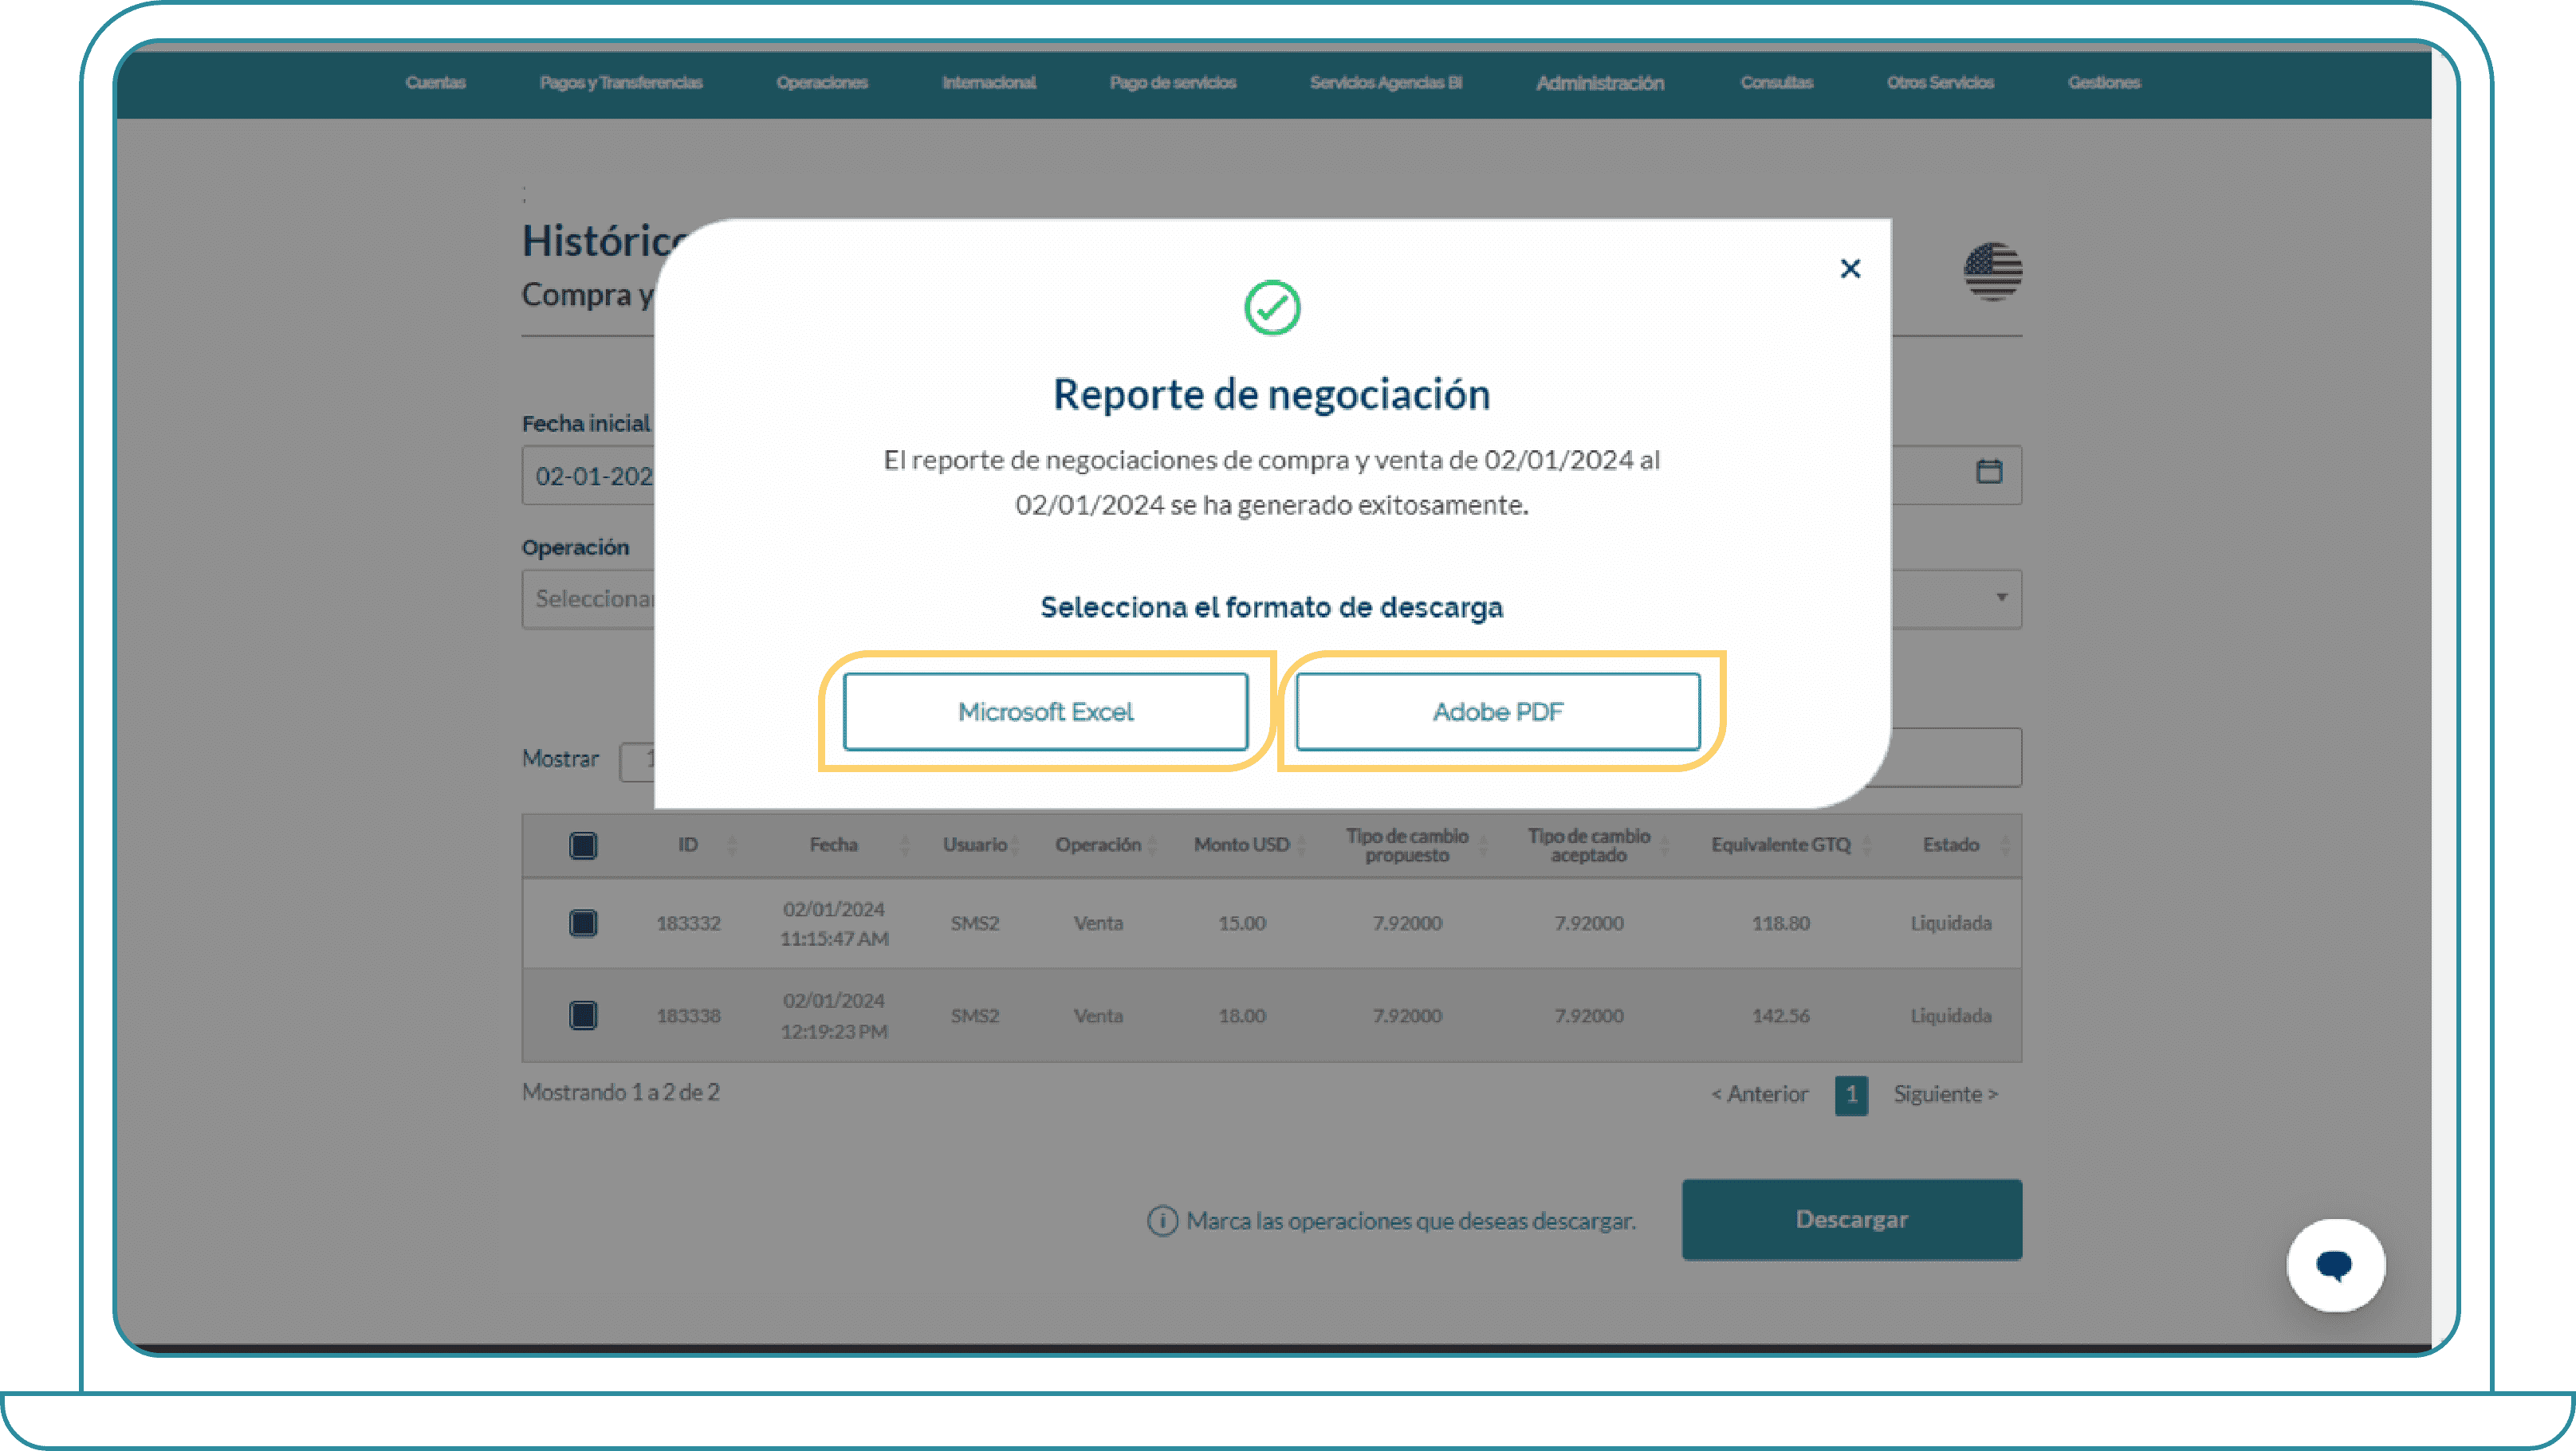The height and width of the screenshot is (1451, 2576).
Task: Sort table by Estado column
Action: point(2005,845)
